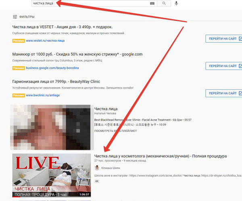Activate voice search microphone

pos(176,3)
